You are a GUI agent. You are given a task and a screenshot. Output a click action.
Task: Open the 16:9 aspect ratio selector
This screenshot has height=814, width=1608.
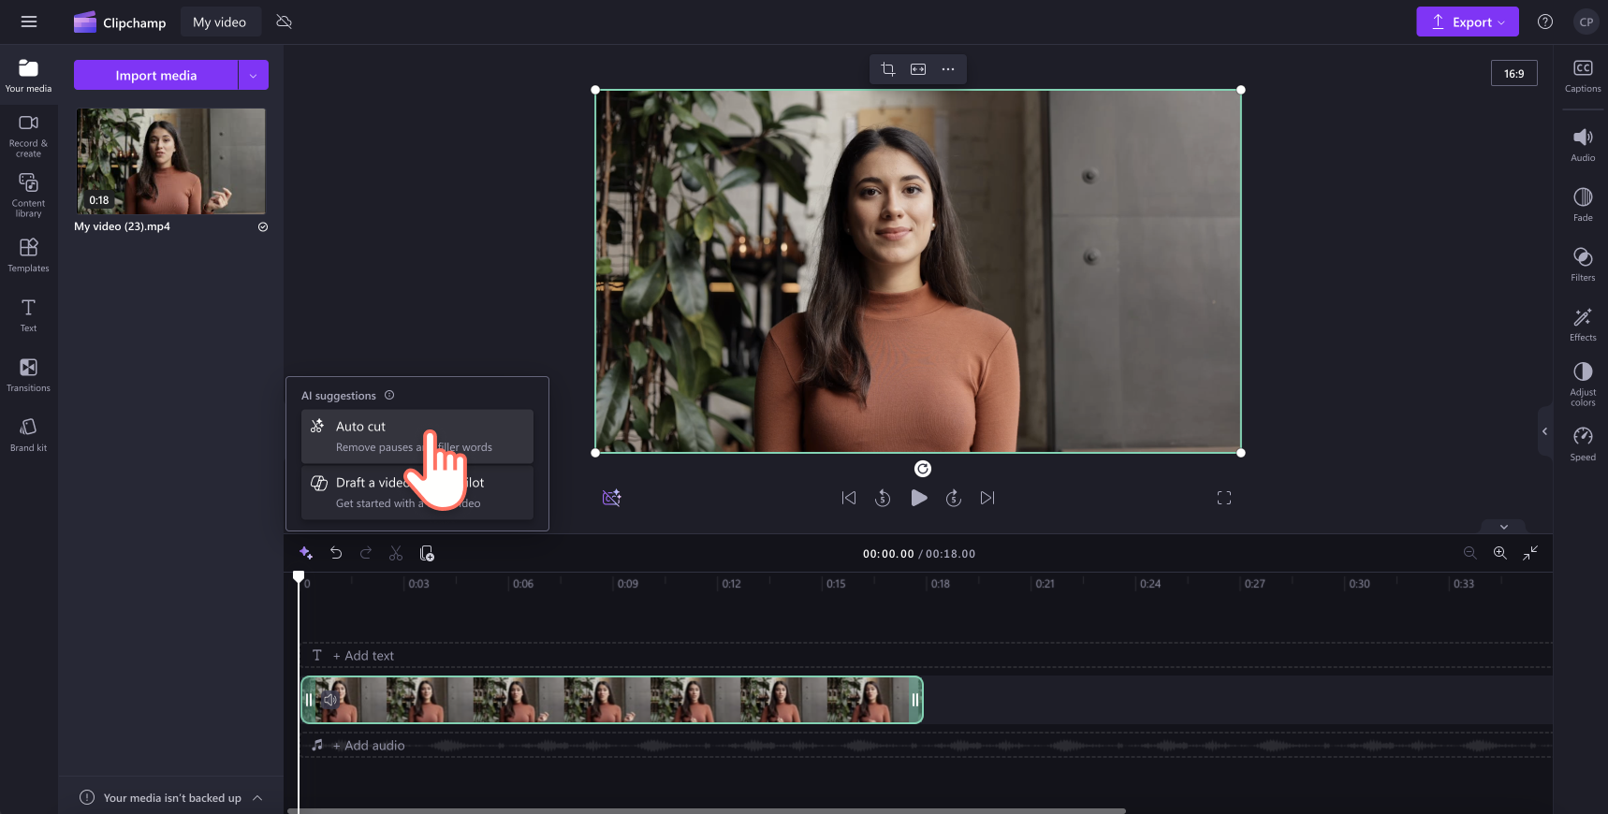point(1513,73)
